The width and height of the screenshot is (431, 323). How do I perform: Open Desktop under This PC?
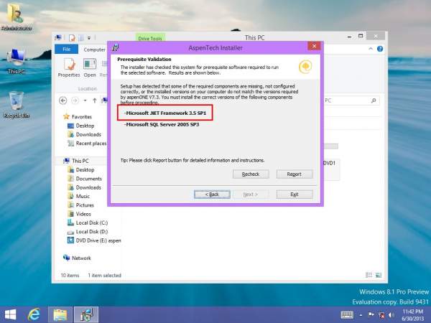[80, 169]
